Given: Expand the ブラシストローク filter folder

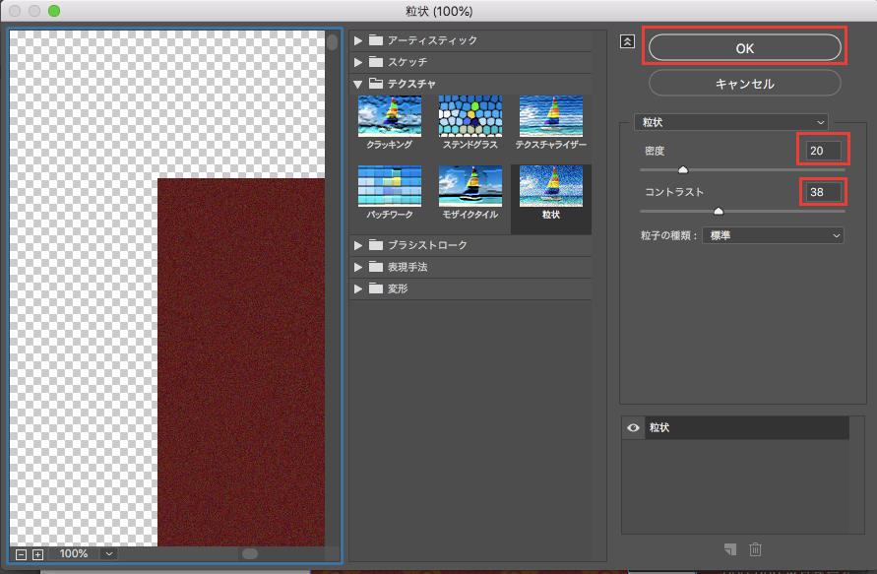Looking at the screenshot, I should pos(359,244).
